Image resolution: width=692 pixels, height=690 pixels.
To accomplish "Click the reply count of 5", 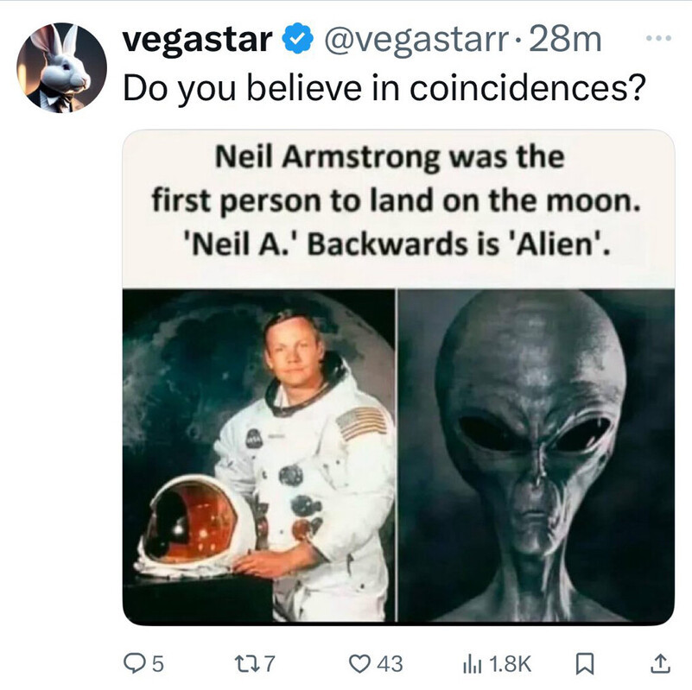I will (x=158, y=662).
